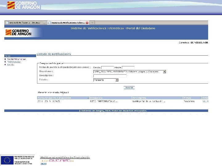Click the Buscar button

[129, 88]
